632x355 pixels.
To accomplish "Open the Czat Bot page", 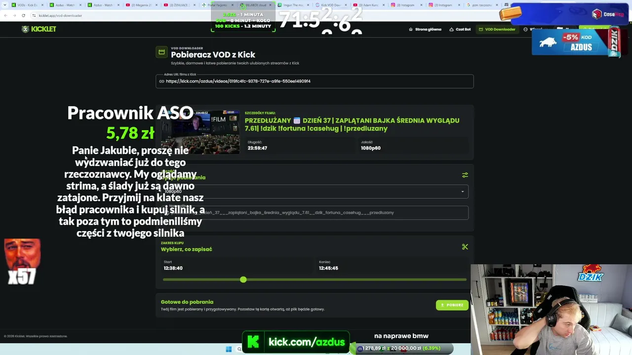I will (x=460, y=29).
